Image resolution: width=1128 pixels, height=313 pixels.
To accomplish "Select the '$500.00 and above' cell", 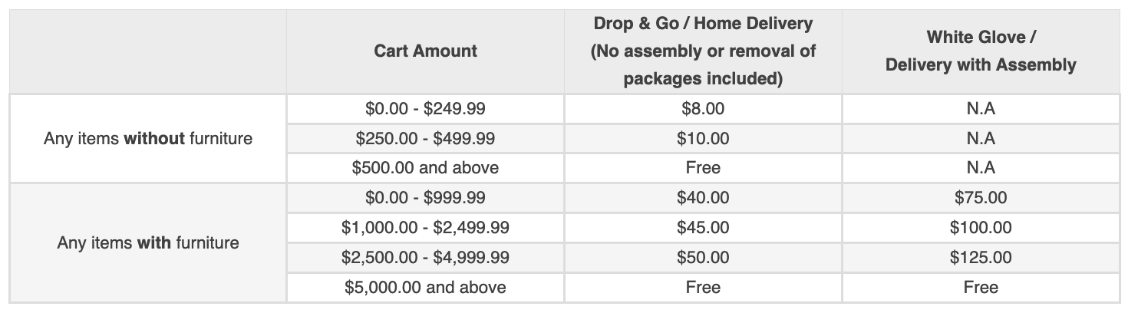I will (425, 168).
